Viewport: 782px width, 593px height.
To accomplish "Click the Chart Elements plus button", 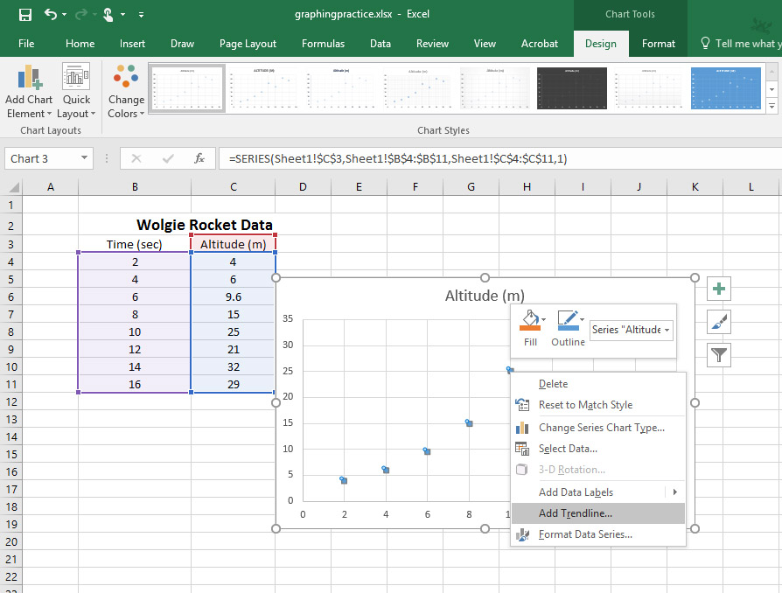I will click(x=718, y=290).
